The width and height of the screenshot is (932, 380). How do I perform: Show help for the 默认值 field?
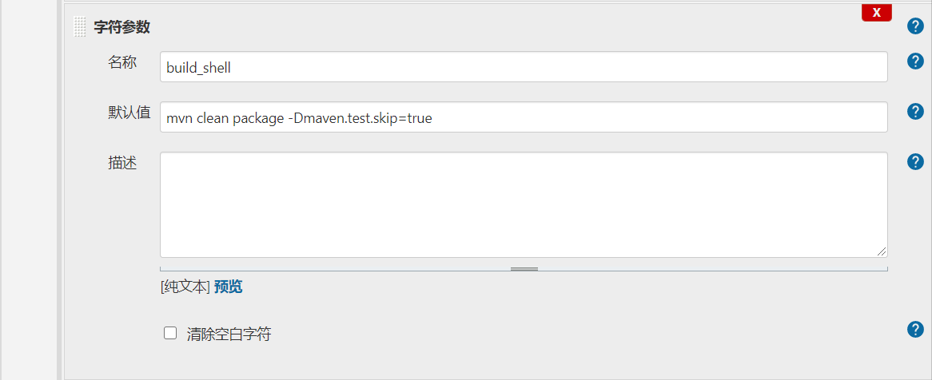(x=915, y=112)
